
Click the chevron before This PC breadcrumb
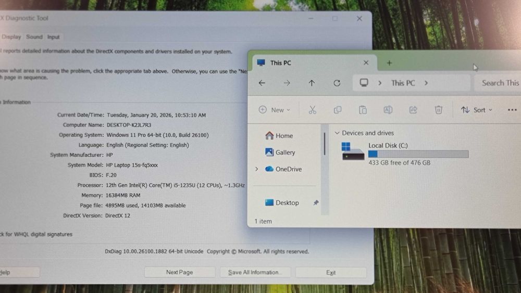[x=380, y=83]
